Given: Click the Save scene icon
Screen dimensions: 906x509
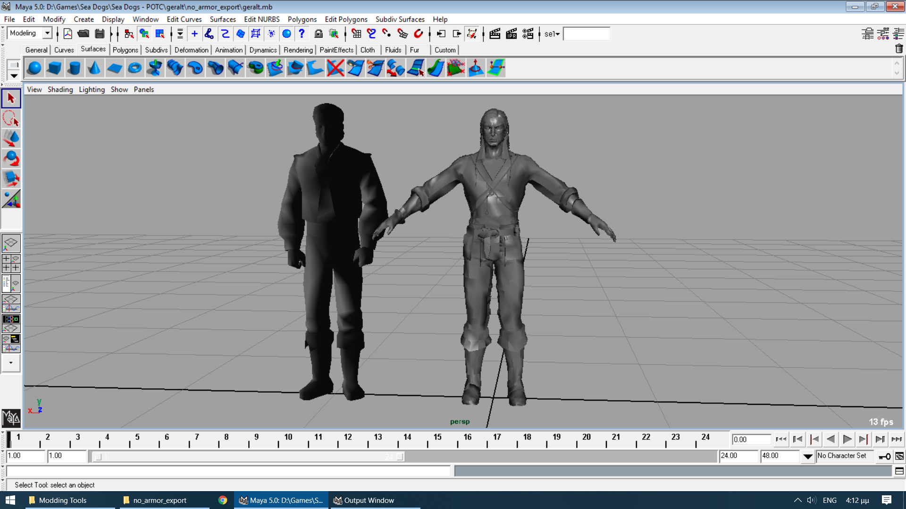Looking at the screenshot, I should coord(100,34).
